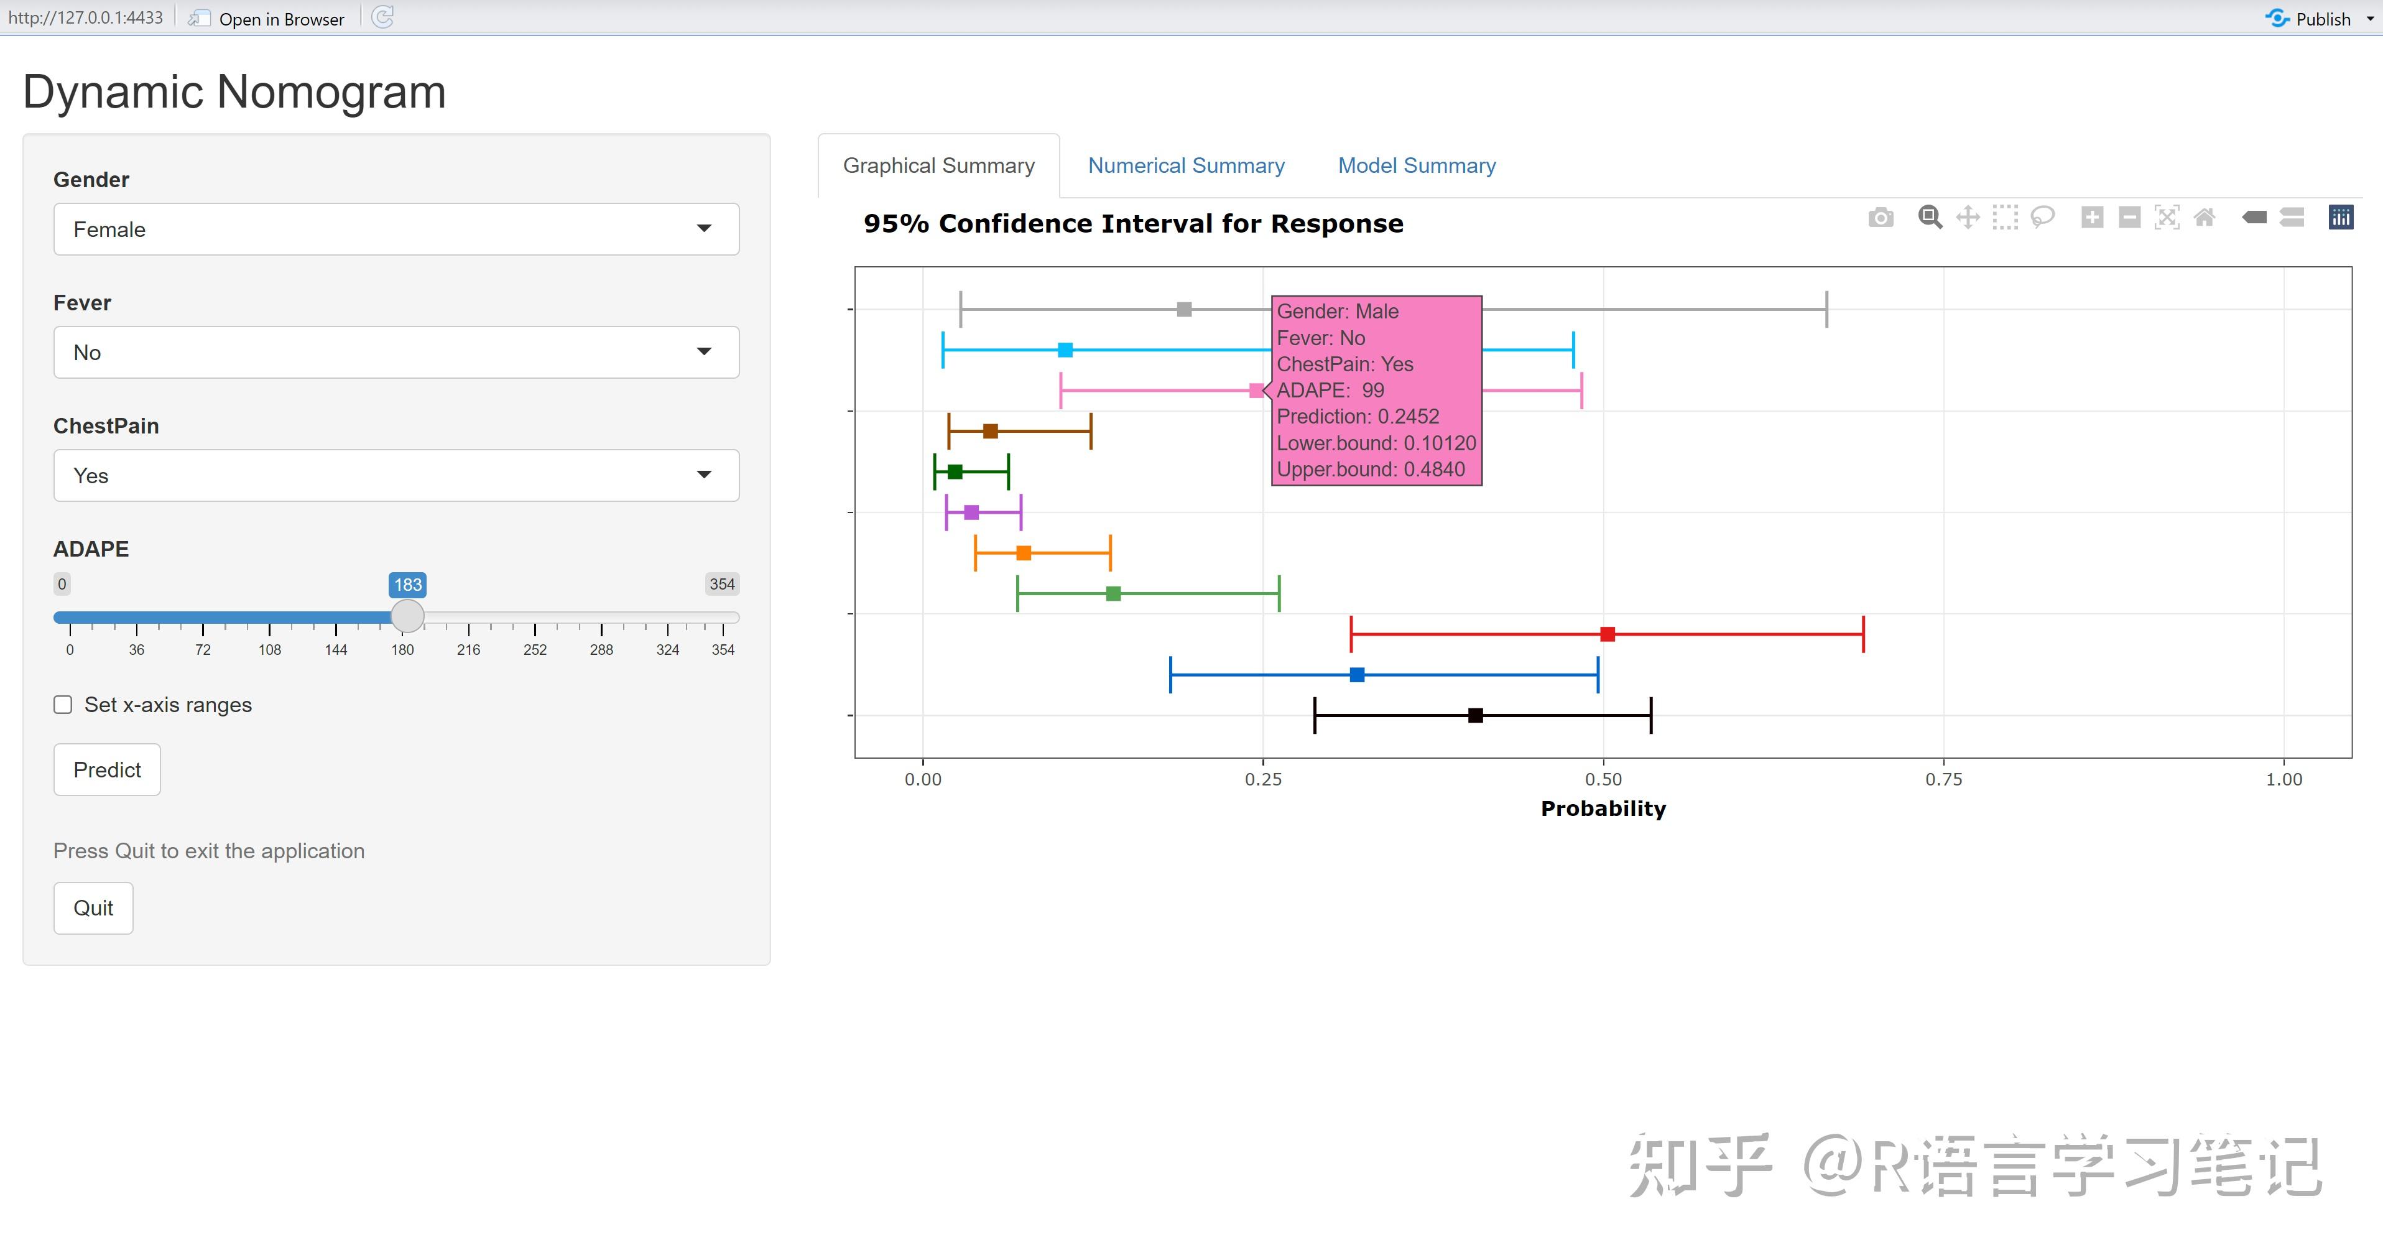The image size is (2383, 1260).
Task: Zoom out using the minus icon
Action: point(2129,218)
